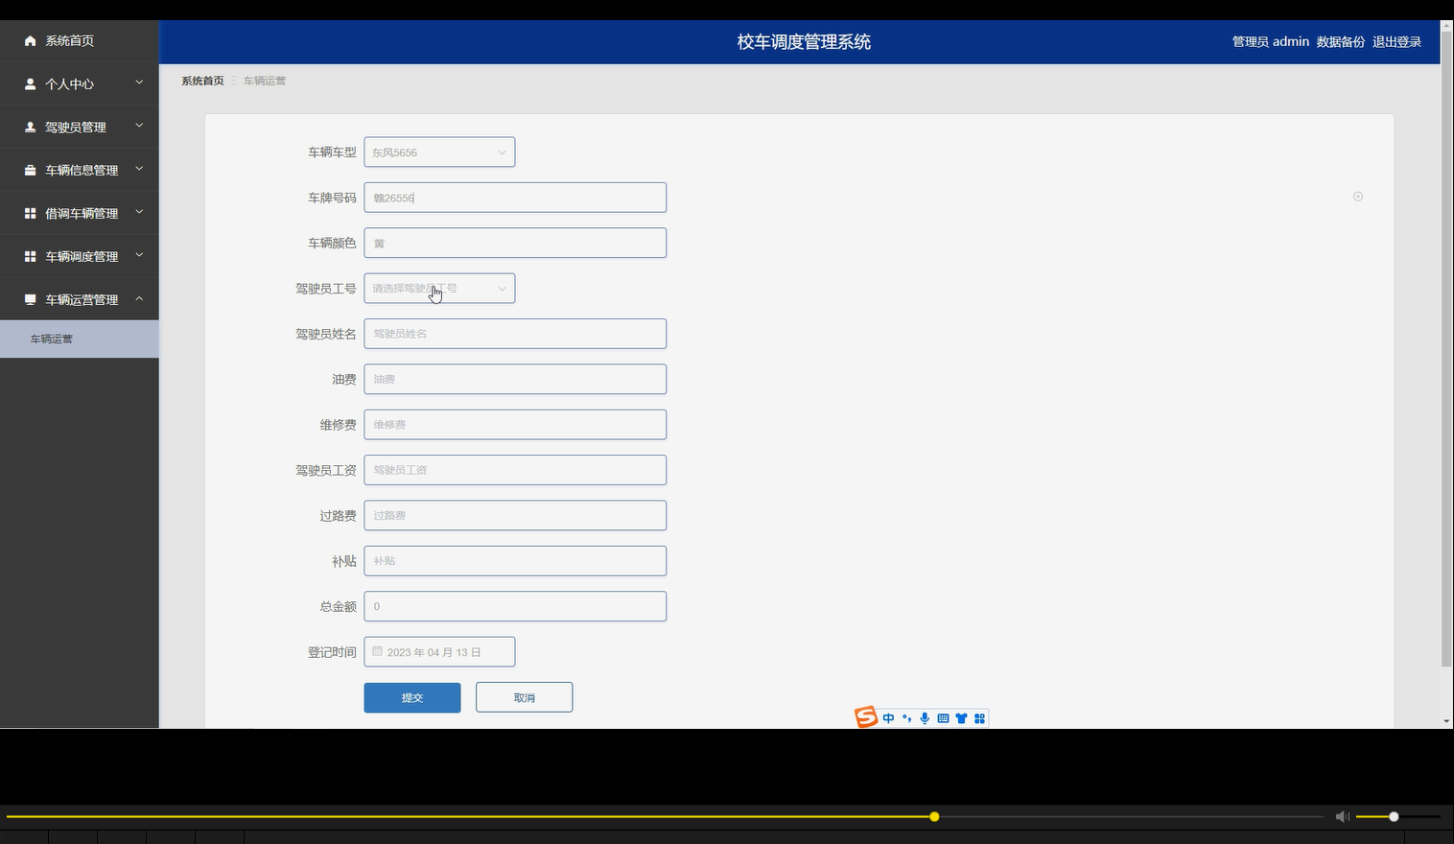Click the 管理员 admin header label
The width and height of the screenshot is (1454, 844).
point(1270,41)
